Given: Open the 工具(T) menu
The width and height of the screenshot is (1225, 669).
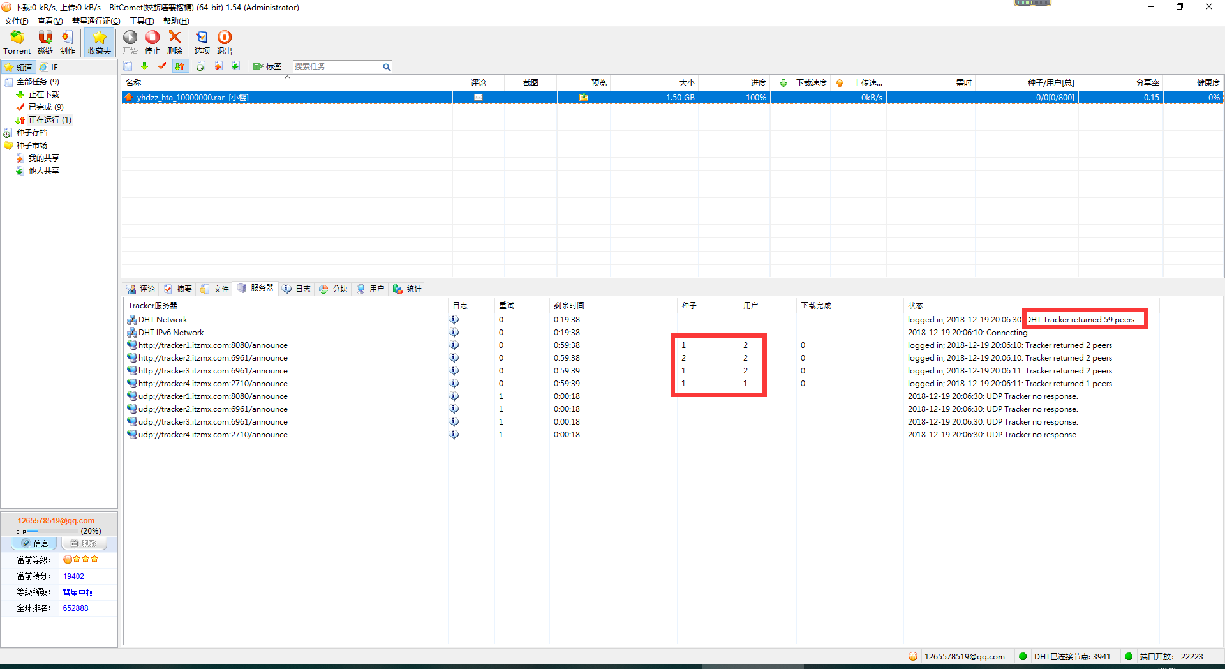Looking at the screenshot, I should 142,21.
